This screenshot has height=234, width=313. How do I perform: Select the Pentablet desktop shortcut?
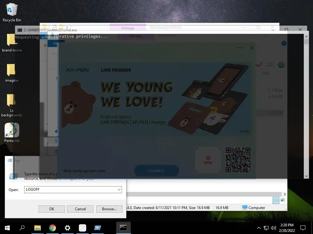tap(12, 133)
